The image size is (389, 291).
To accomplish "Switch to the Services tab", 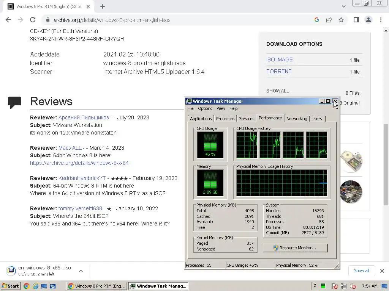I will (x=247, y=119).
